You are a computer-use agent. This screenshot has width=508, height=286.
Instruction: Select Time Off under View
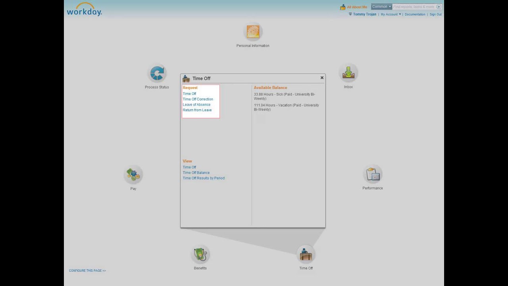tap(189, 167)
